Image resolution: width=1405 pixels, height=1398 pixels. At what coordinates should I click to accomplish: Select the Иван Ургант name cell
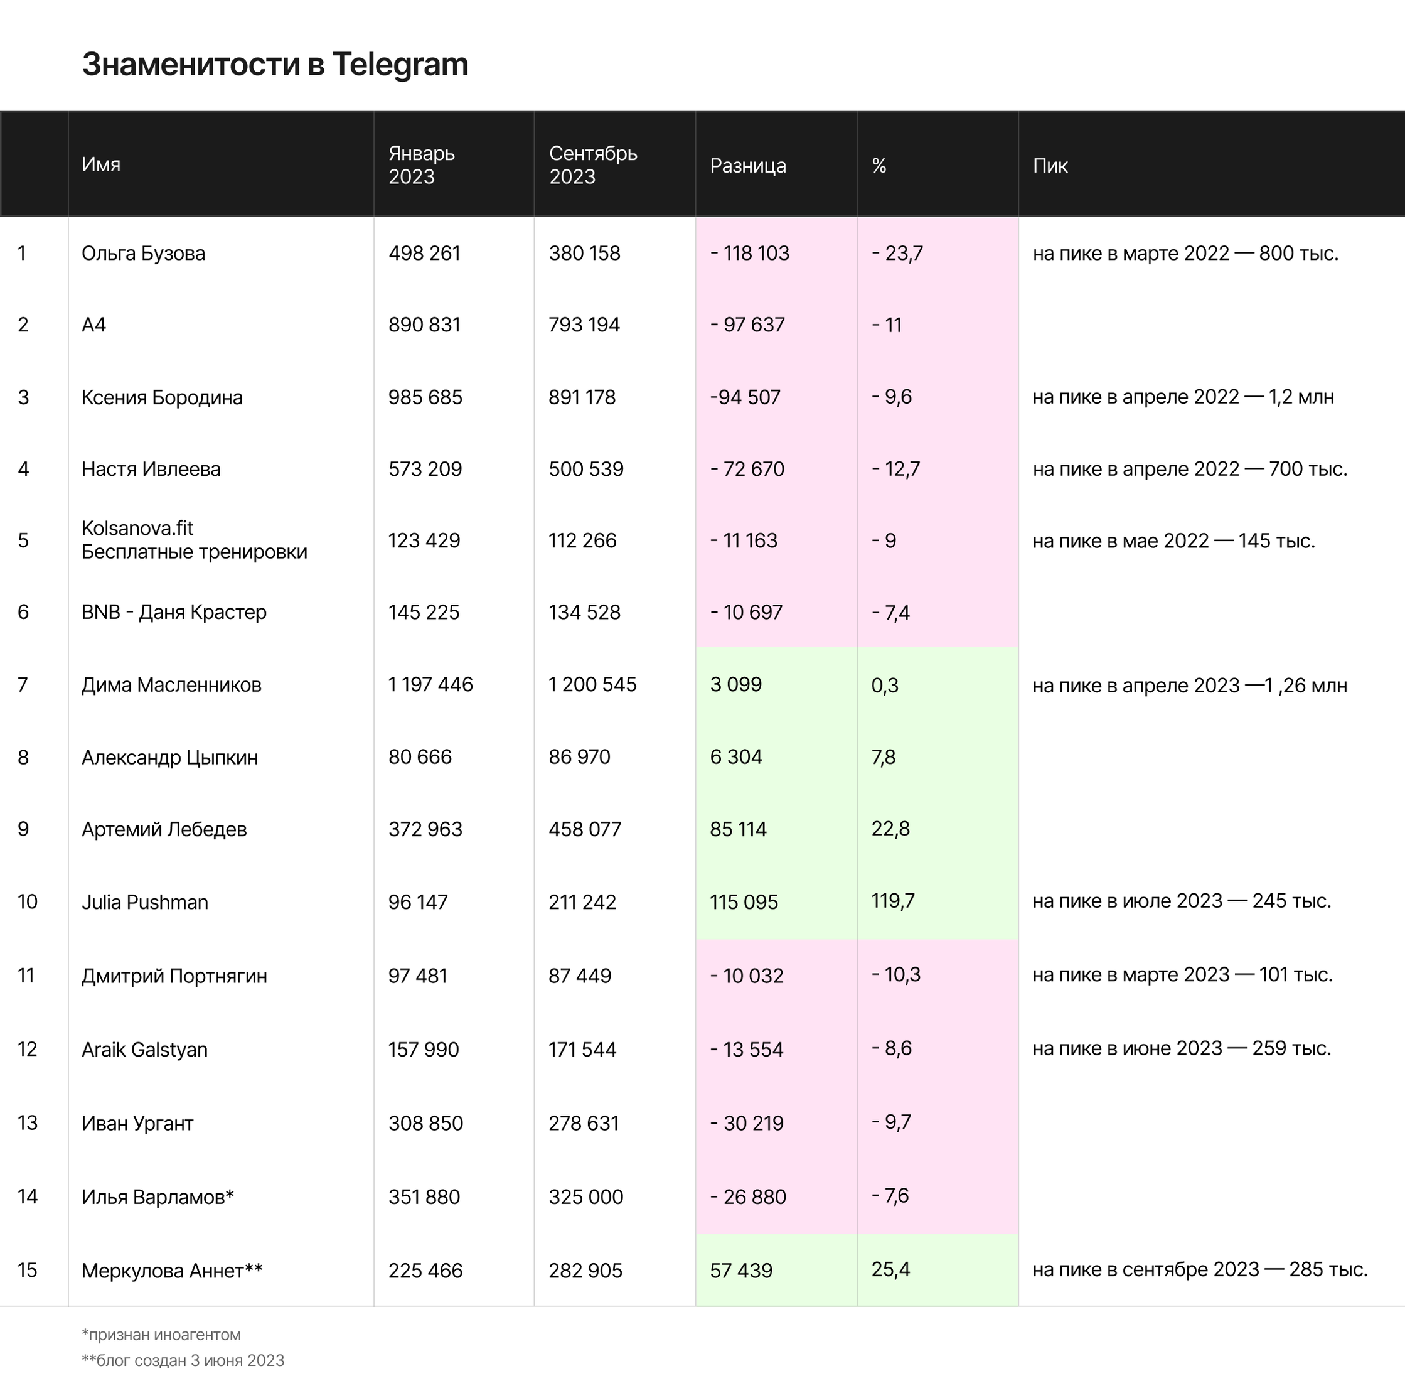click(x=137, y=1124)
